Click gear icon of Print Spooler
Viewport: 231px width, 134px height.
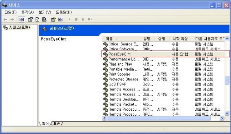[106, 74]
